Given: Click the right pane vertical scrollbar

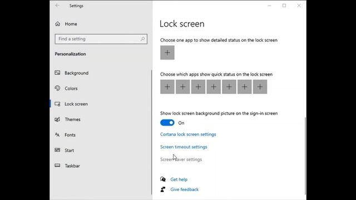Looking at the screenshot, I should pyautogui.click(x=305, y=156).
